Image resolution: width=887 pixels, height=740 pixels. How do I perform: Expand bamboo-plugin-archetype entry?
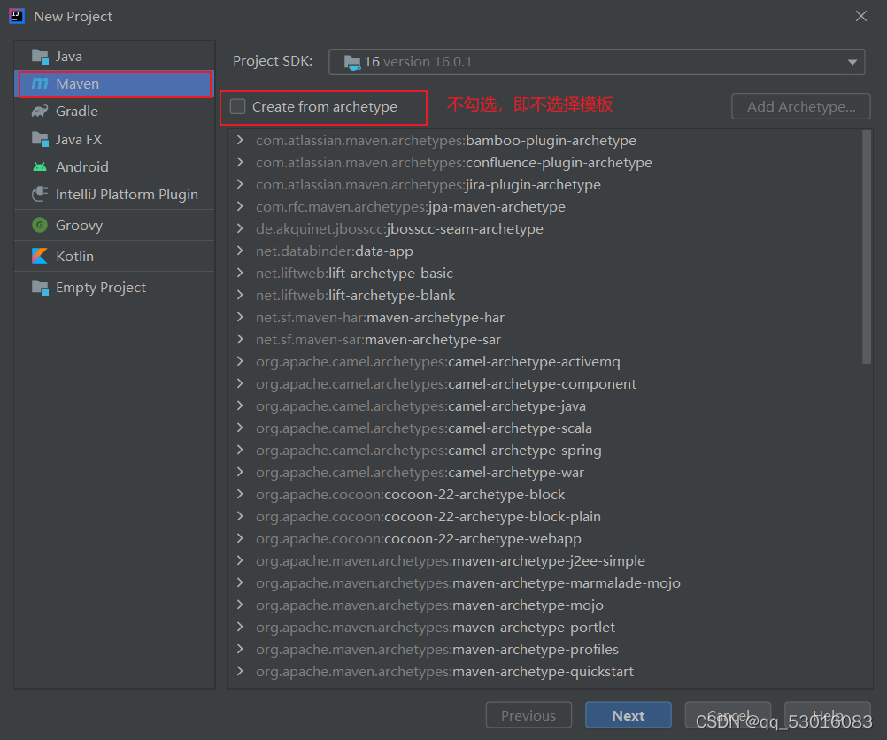pos(240,140)
